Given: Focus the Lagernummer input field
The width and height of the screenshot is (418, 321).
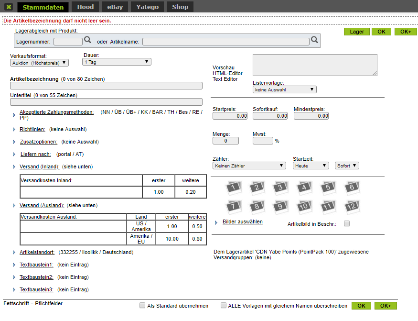Looking at the screenshot, I should [x=68, y=42].
